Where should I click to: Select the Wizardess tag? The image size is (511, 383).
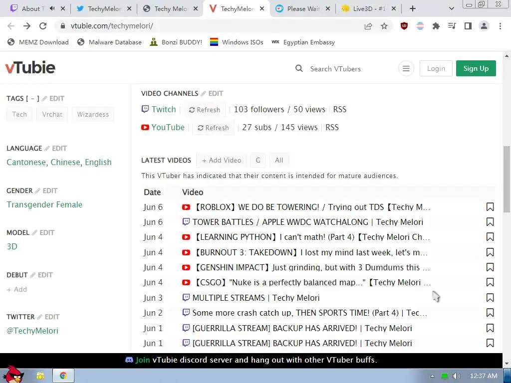pyautogui.click(x=93, y=114)
